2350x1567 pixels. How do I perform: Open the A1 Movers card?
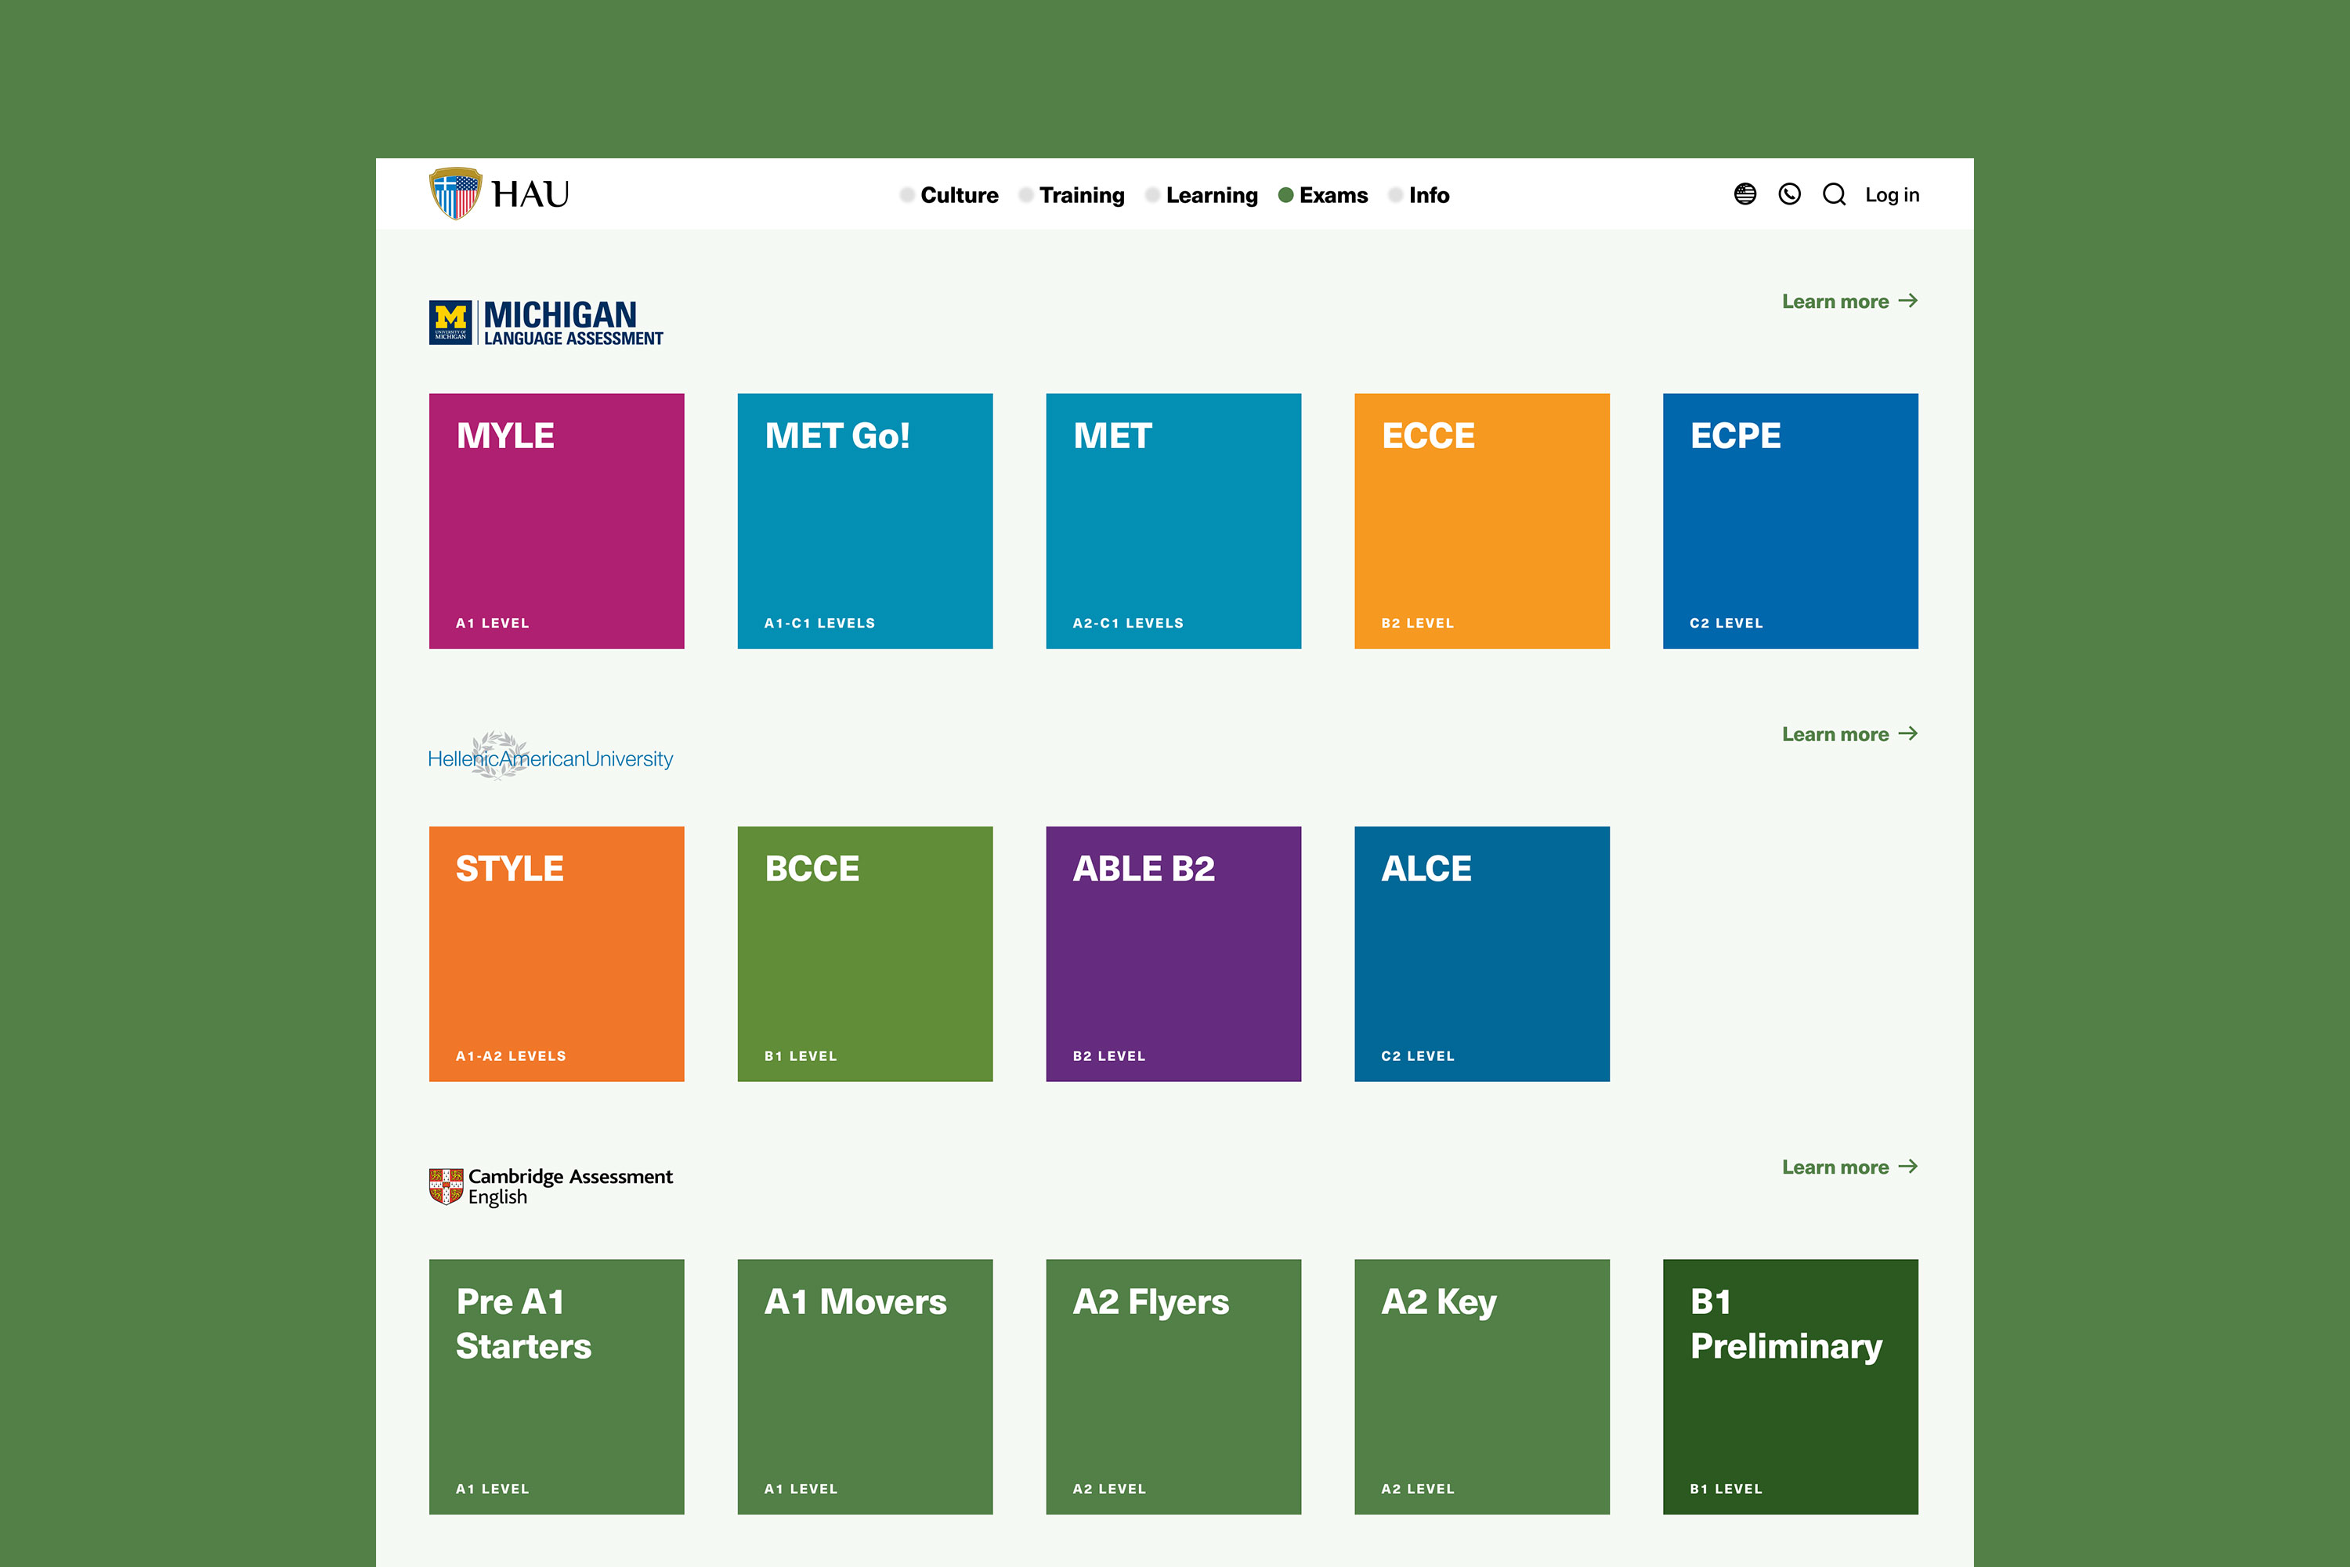[866, 1386]
